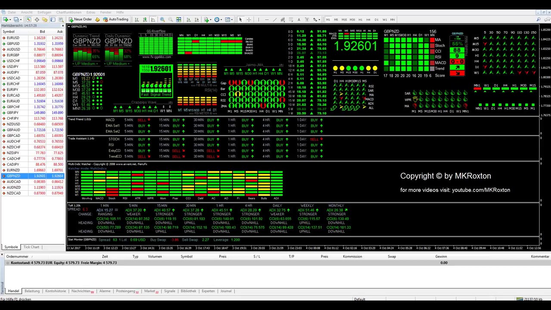Click the Bid column header
The image size is (551, 310).
click(x=42, y=32)
